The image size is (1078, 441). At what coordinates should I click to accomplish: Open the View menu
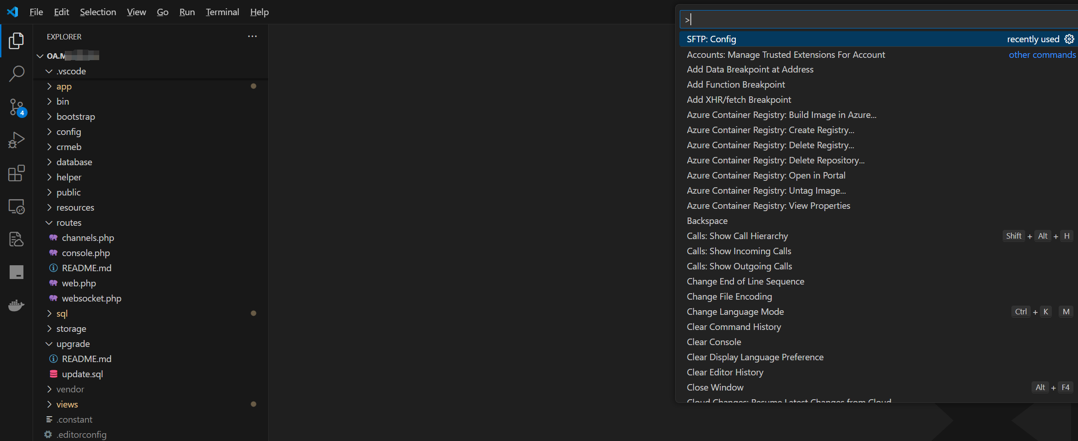(136, 12)
